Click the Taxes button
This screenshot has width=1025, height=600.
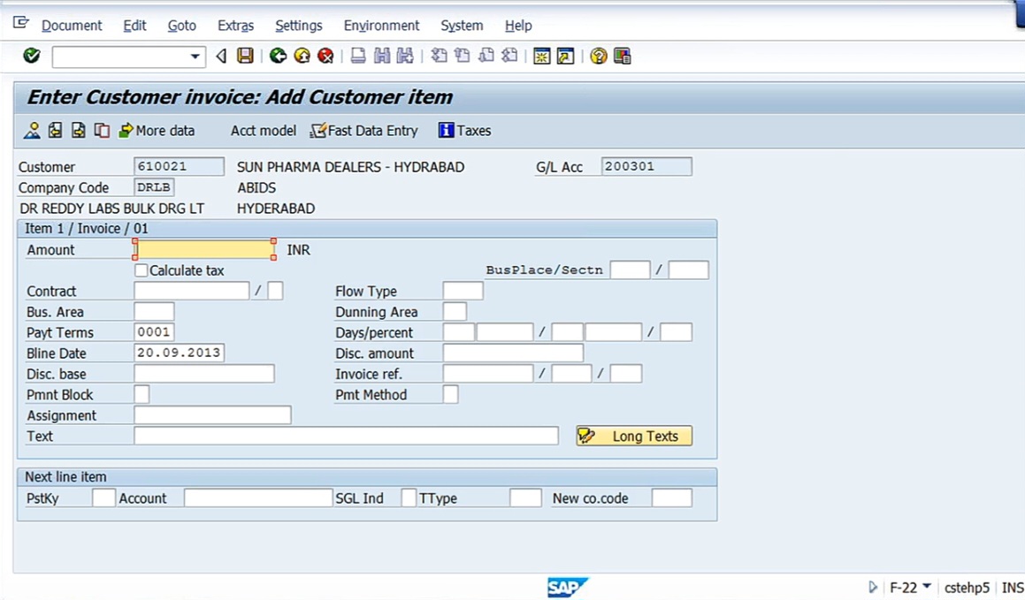coord(465,131)
